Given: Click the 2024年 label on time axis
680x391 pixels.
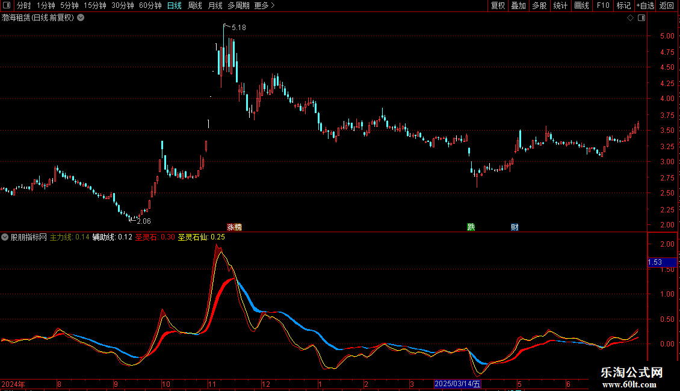Looking at the screenshot, I should [x=13, y=384].
